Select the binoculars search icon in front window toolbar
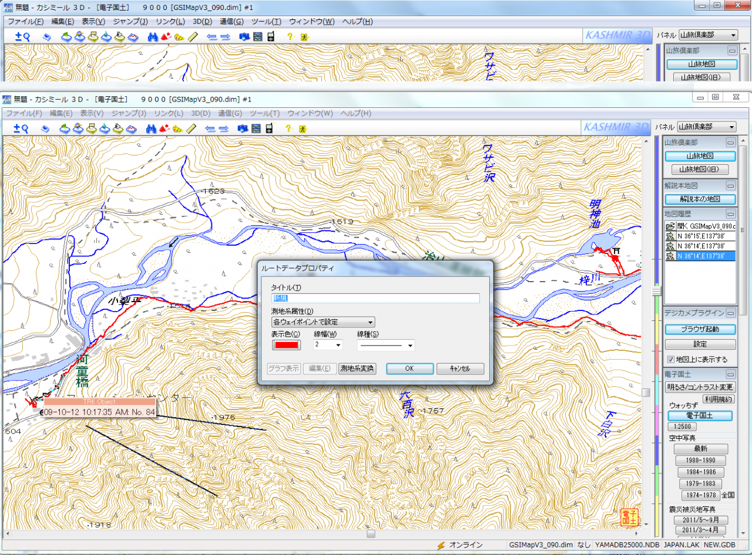 click(x=152, y=128)
